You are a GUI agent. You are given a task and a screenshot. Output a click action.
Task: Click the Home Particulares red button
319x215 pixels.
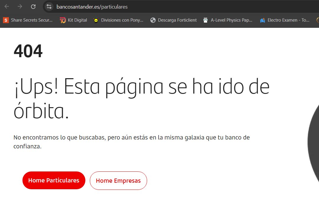[x=54, y=180]
